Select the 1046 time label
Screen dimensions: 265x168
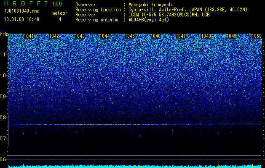click(x=155, y=36)
